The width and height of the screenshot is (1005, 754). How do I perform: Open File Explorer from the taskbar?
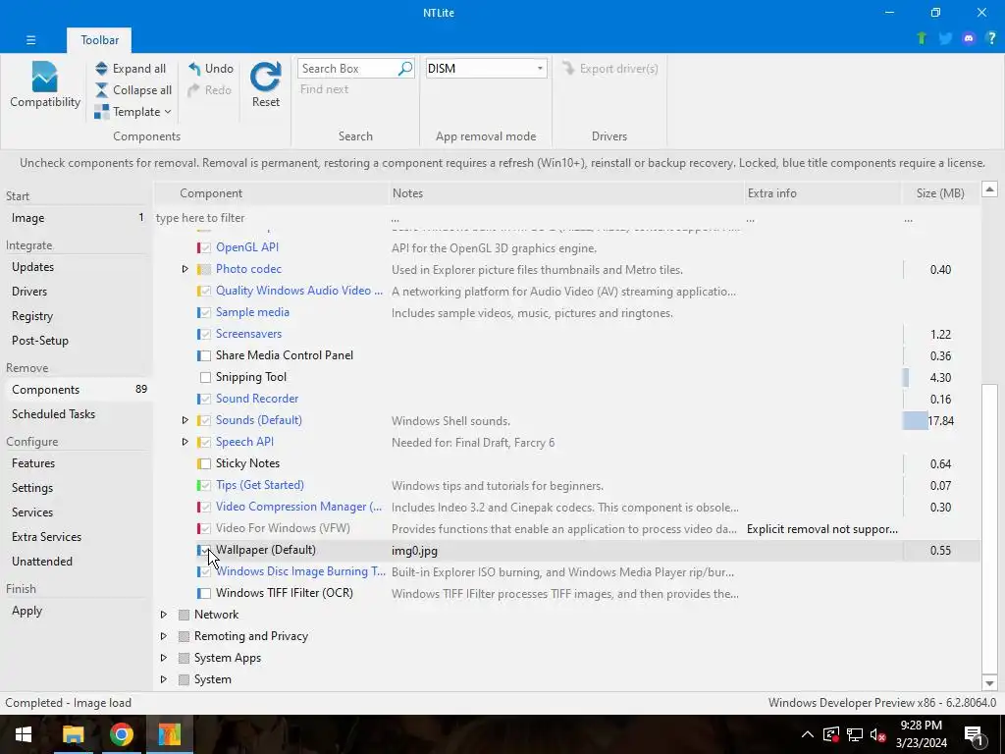(x=73, y=734)
